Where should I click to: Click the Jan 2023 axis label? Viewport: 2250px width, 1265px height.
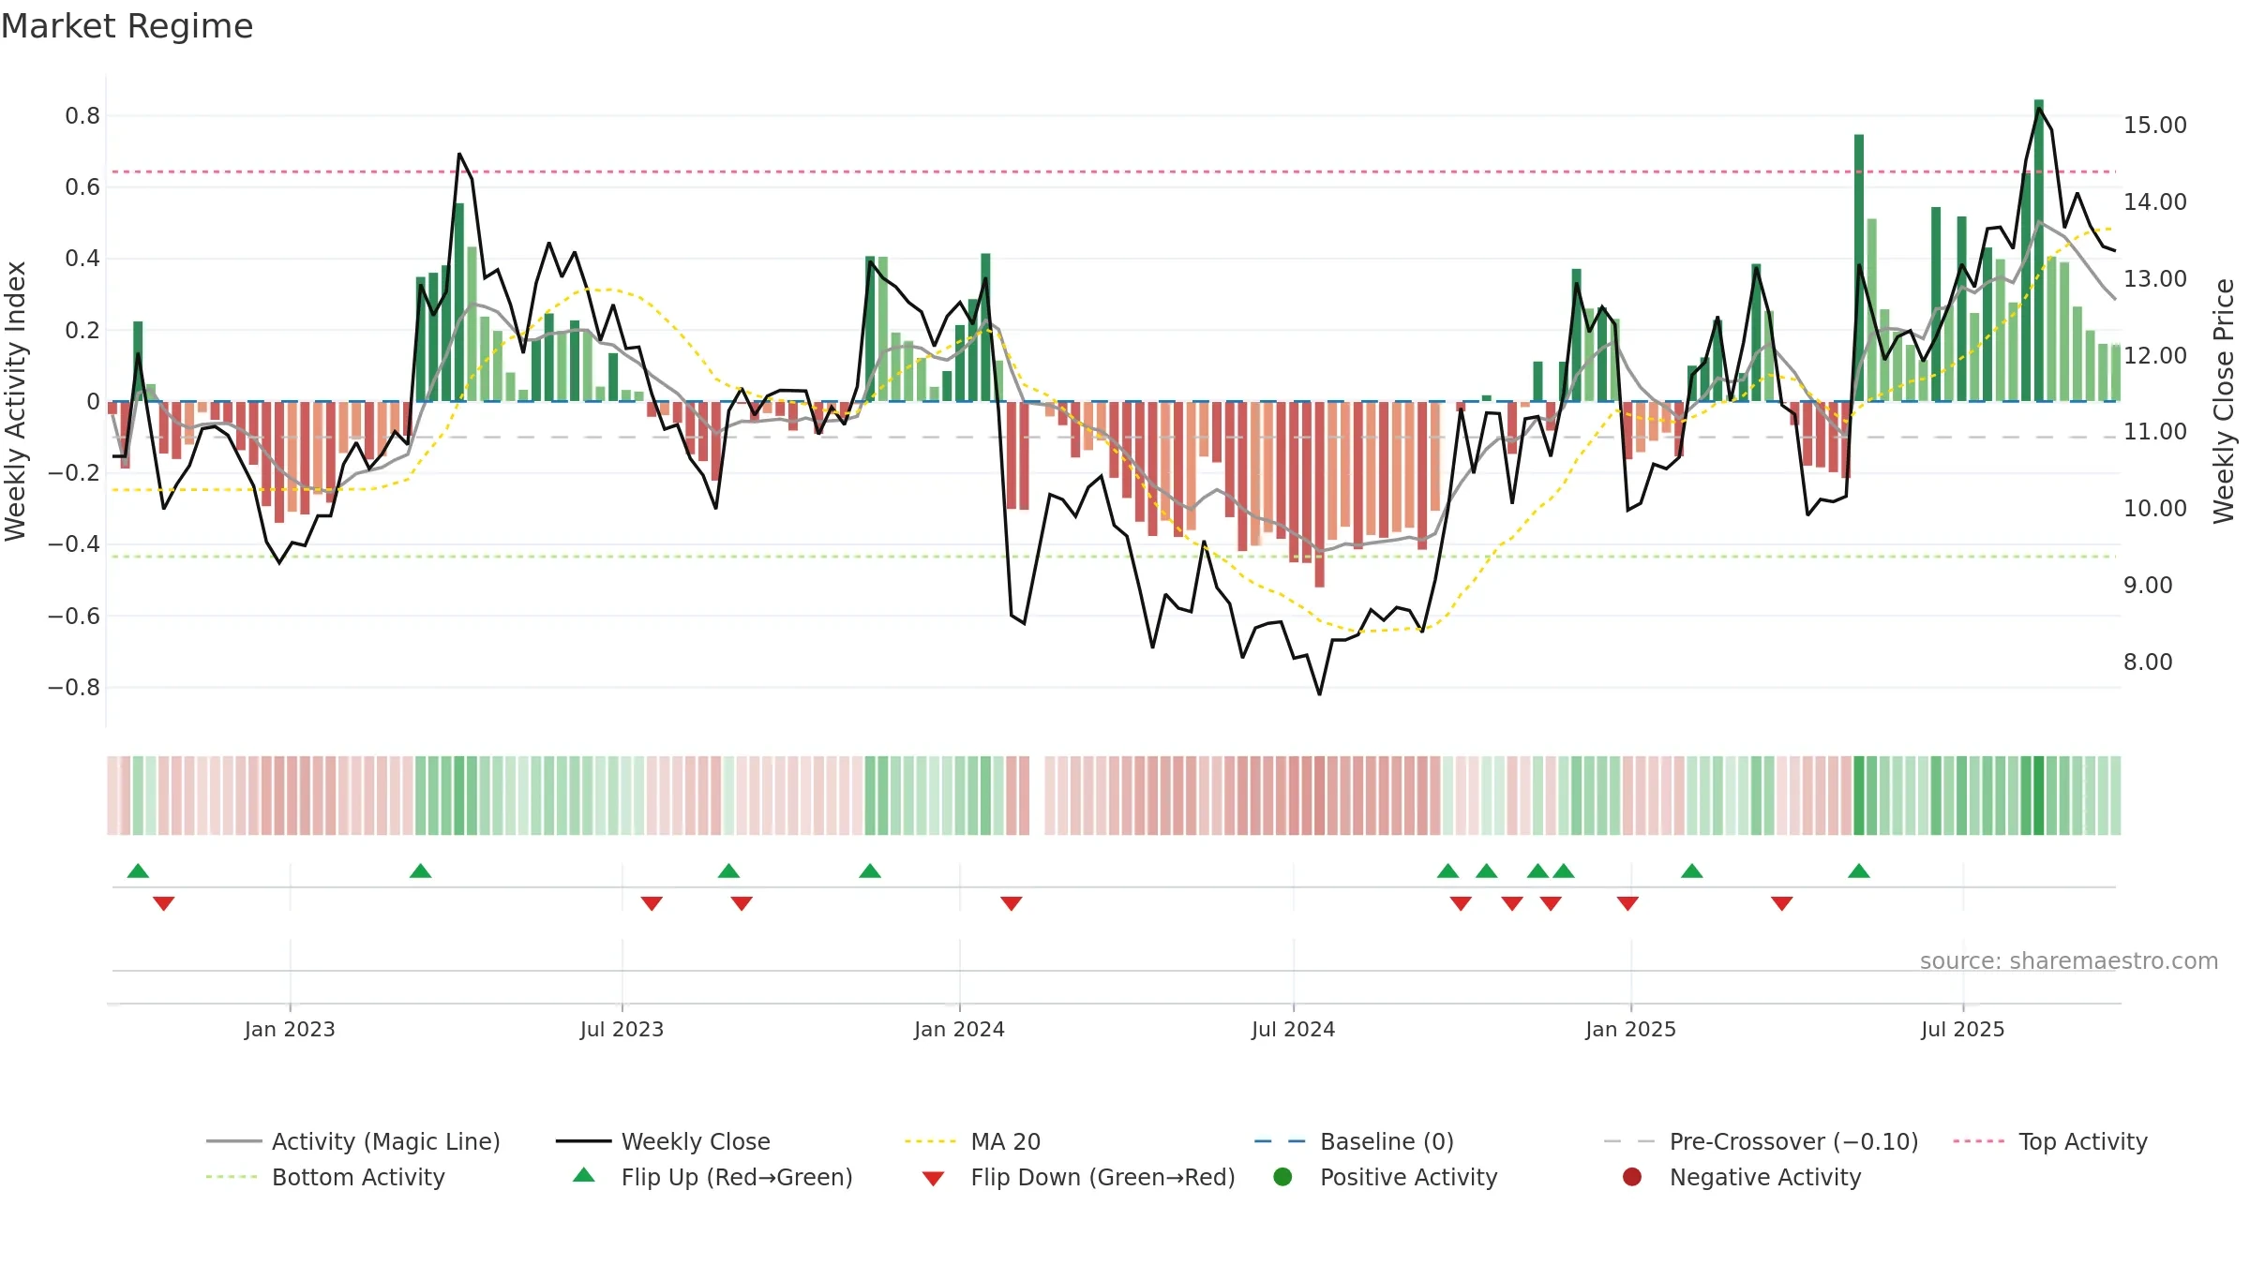[290, 1029]
